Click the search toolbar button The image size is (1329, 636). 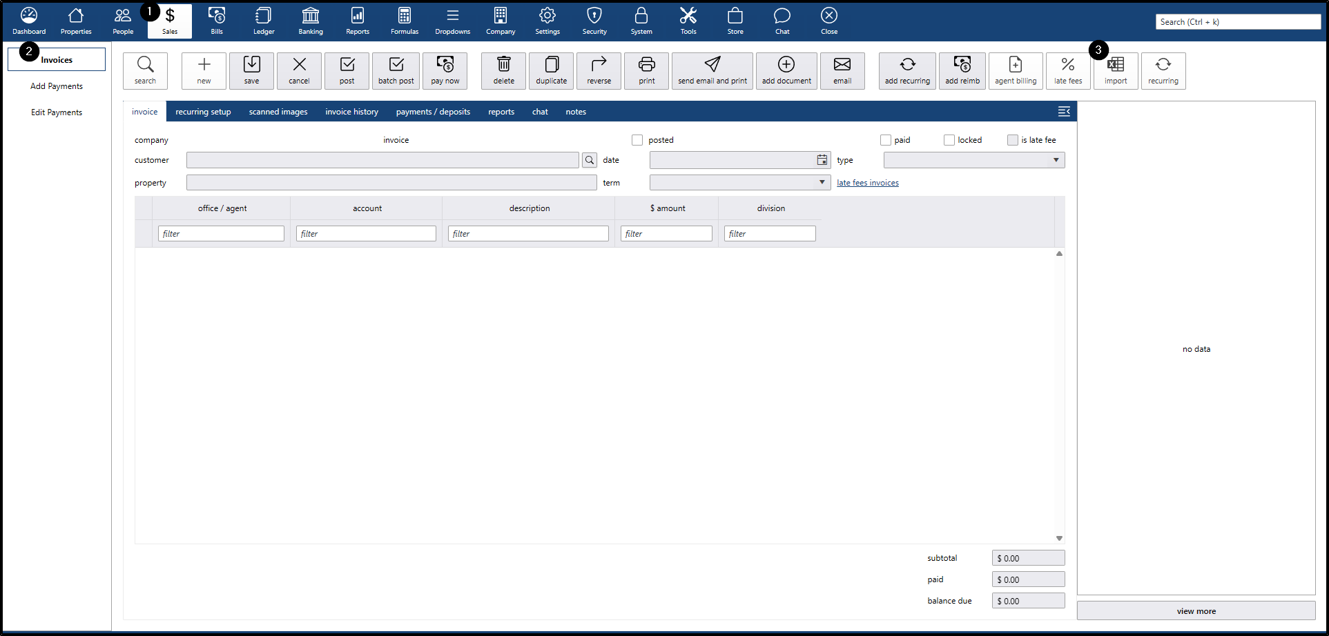click(x=145, y=71)
